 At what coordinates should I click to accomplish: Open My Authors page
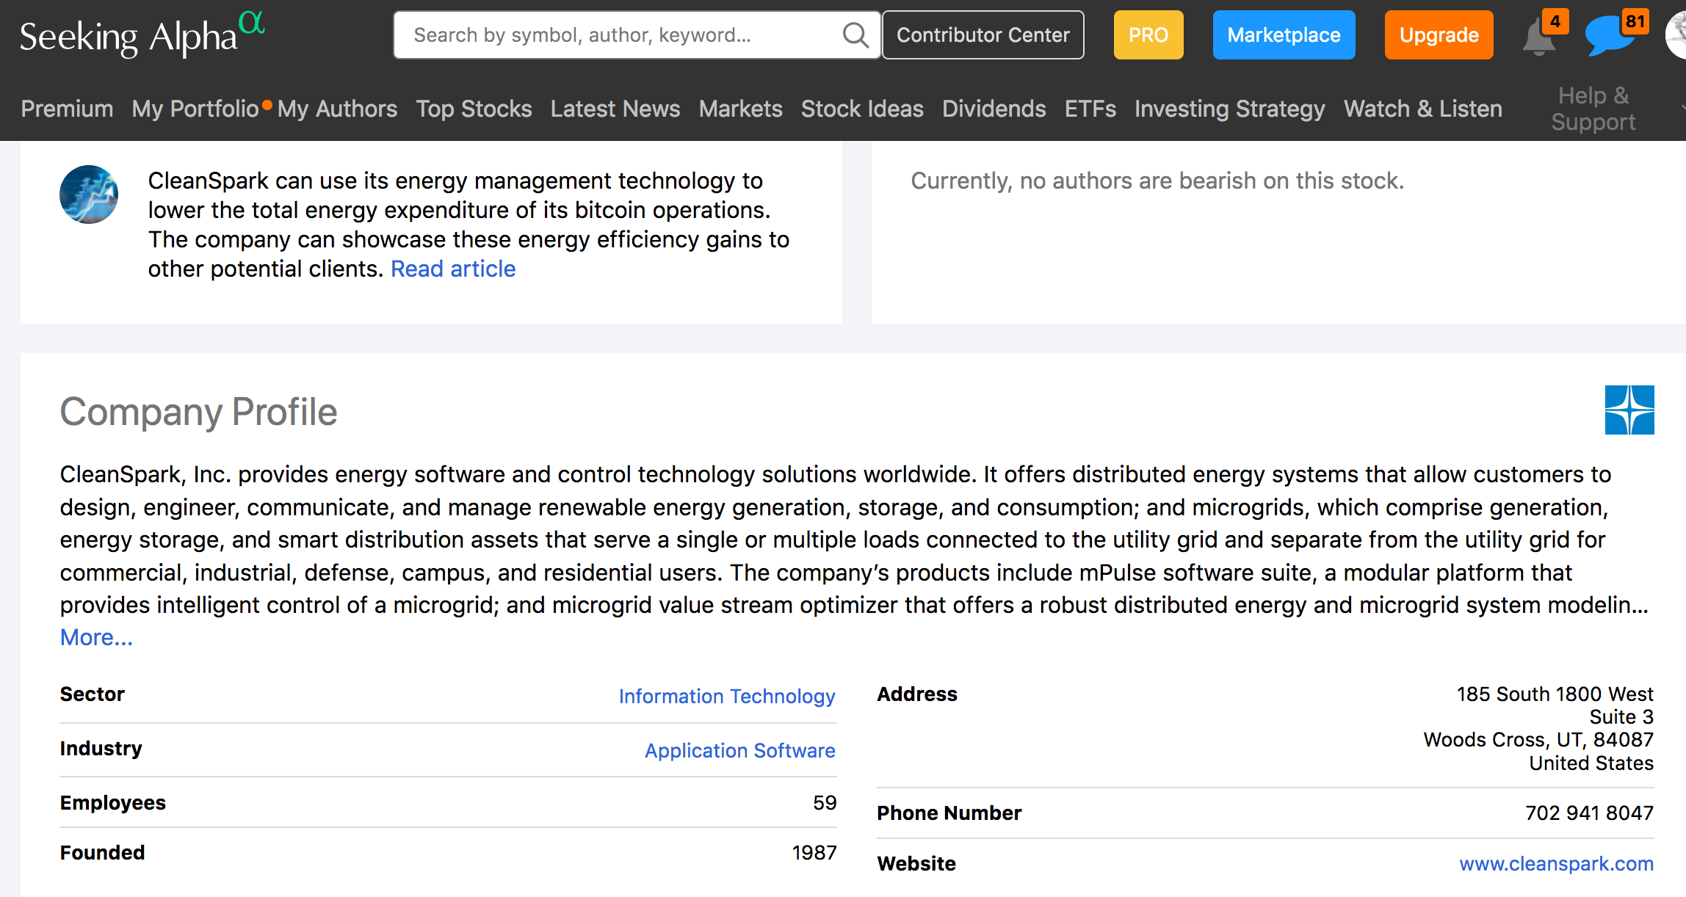pyautogui.click(x=337, y=109)
